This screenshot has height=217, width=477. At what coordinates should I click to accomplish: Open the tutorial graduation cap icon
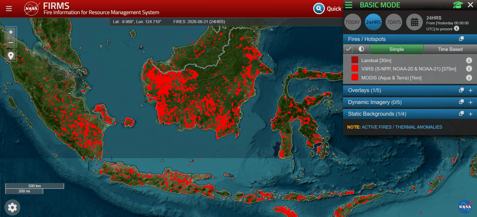458,5
